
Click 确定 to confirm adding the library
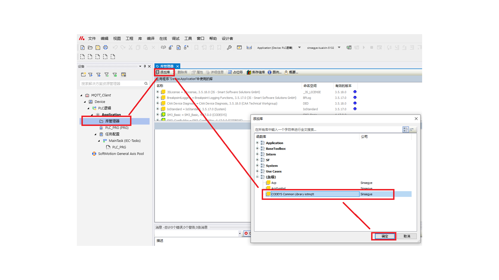click(x=385, y=236)
